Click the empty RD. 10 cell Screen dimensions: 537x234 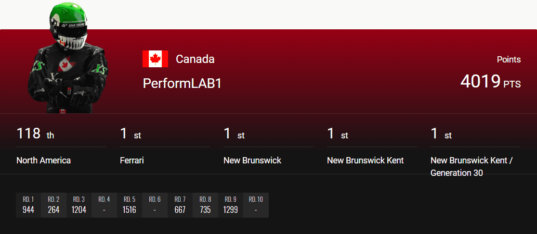click(x=256, y=205)
